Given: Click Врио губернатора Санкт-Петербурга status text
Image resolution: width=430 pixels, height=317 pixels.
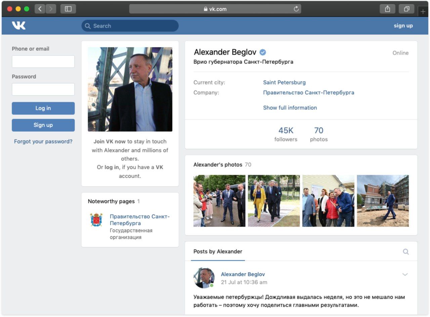Looking at the screenshot, I should tap(243, 62).
